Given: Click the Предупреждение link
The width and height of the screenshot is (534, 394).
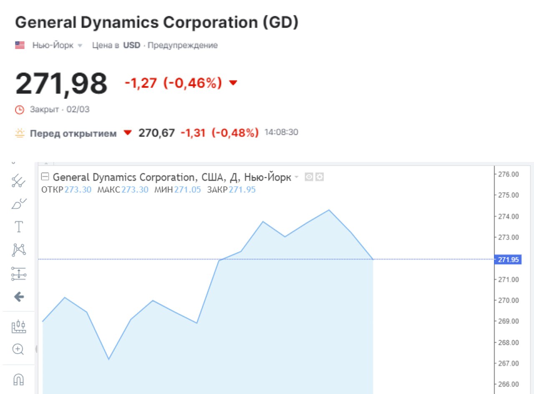Looking at the screenshot, I should pos(183,45).
